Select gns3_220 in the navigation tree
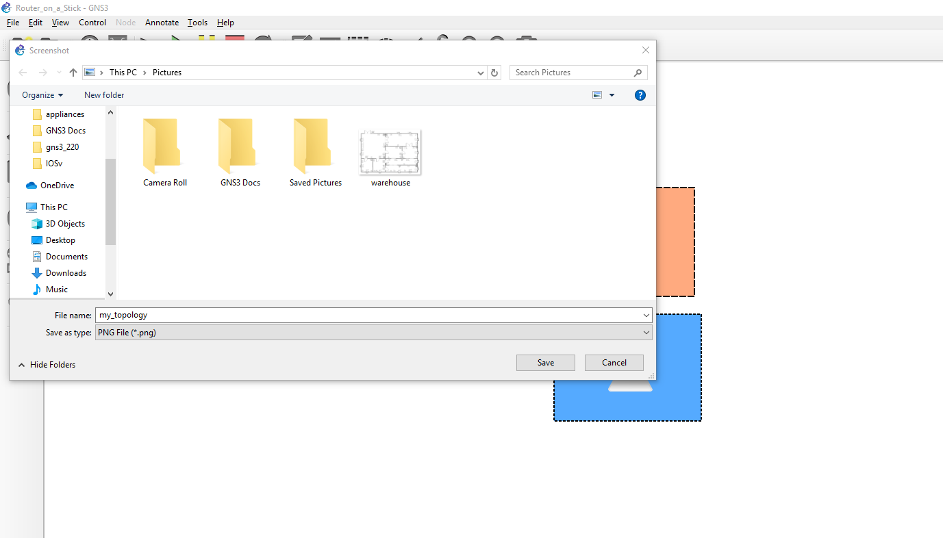This screenshot has width=943, height=538. pos(62,147)
